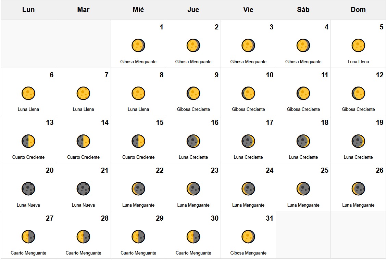Click the Luna Creciente icon on day 16
This screenshot has height=260, width=387.
[193, 141]
